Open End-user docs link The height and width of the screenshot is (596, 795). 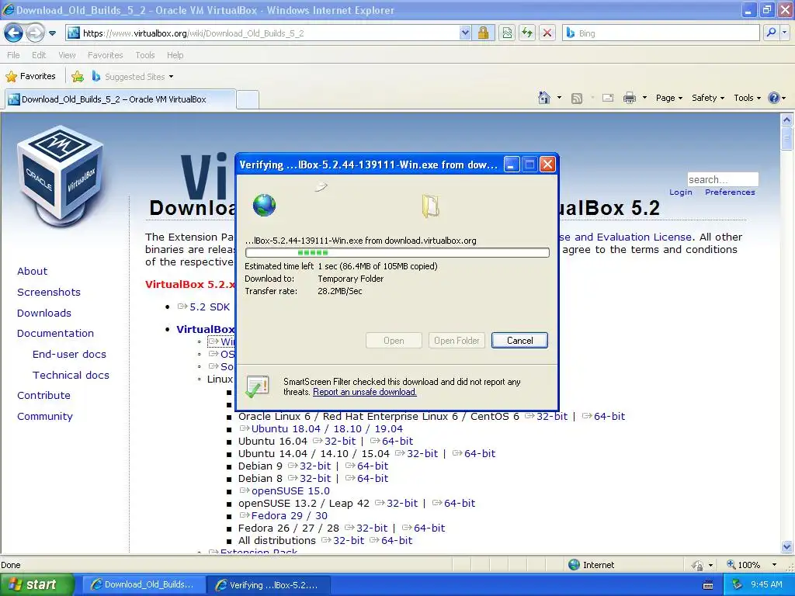click(69, 354)
